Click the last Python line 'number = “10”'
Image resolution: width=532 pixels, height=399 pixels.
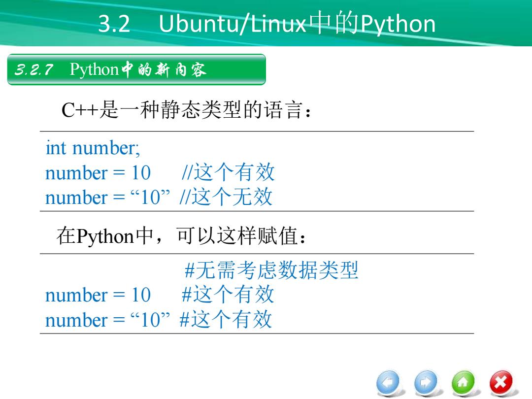[x=107, y=320]
